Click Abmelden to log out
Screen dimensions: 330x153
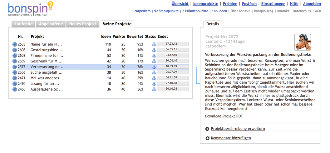coord(312,4)
